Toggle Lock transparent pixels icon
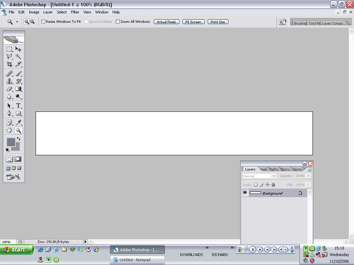The width and height of the screenshot is (354, 265). click(x=255, y=185)
